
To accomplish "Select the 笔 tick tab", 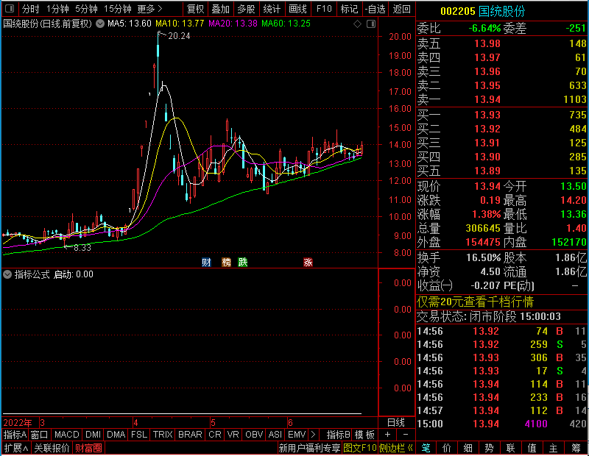I will pos(426,448).
